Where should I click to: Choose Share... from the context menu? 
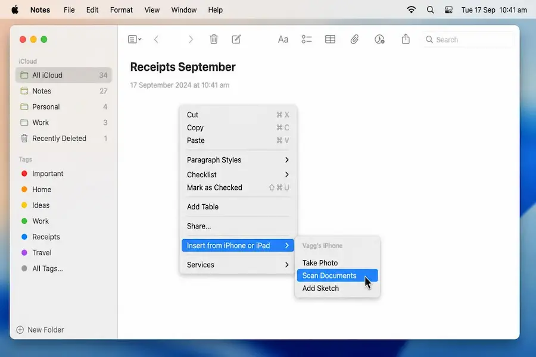pos(238,226)
